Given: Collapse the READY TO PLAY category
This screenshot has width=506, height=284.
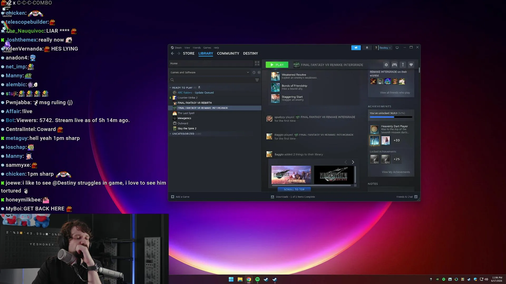Looking at the screenshot, I should [182, 88].
